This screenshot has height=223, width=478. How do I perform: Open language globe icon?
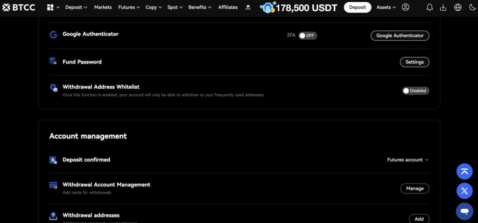pos(458,7)
